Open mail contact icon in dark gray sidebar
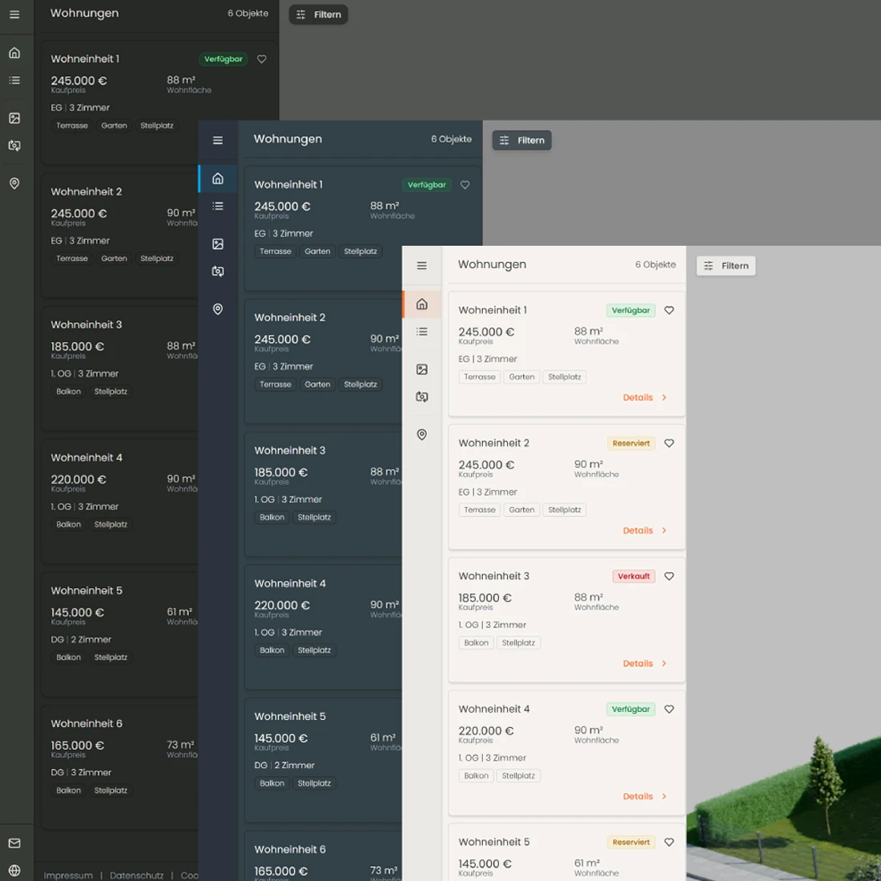The height and width of the screenshot is (881, 881). point(14,843)
